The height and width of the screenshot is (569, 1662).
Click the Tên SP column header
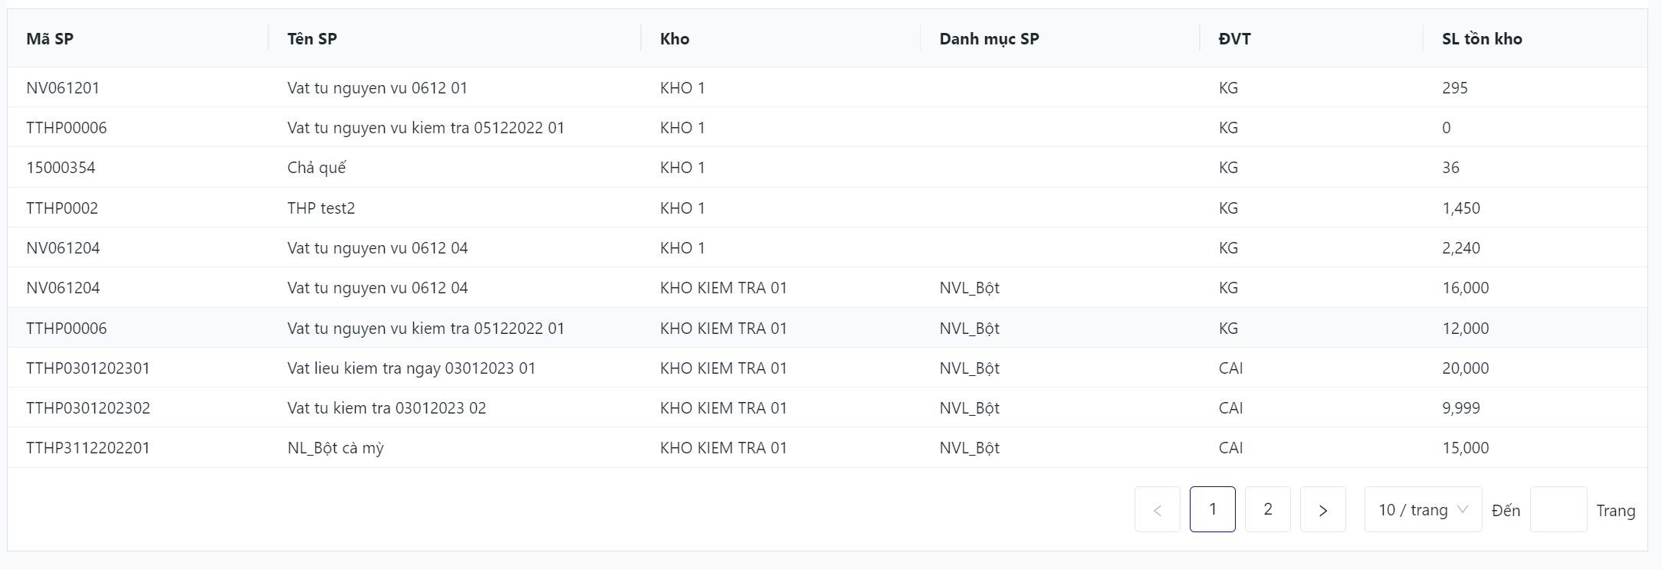(312, 39)
